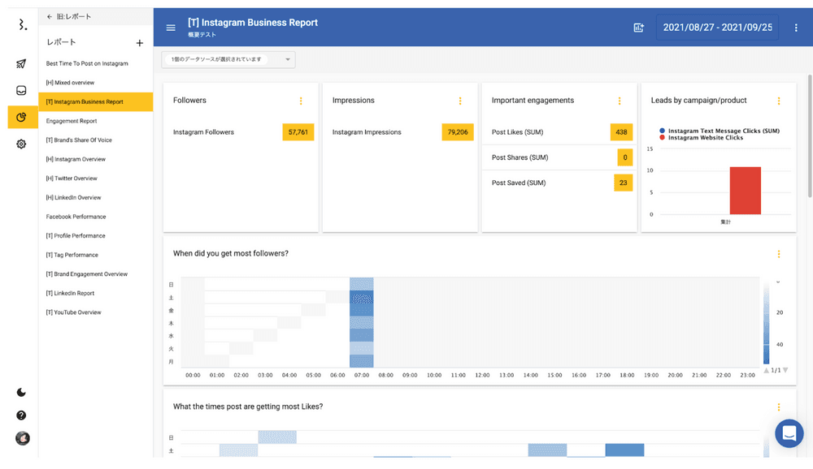Open the date range picker
The height and width of the screenshot is (469, 813).
click(x=717, y=28)
